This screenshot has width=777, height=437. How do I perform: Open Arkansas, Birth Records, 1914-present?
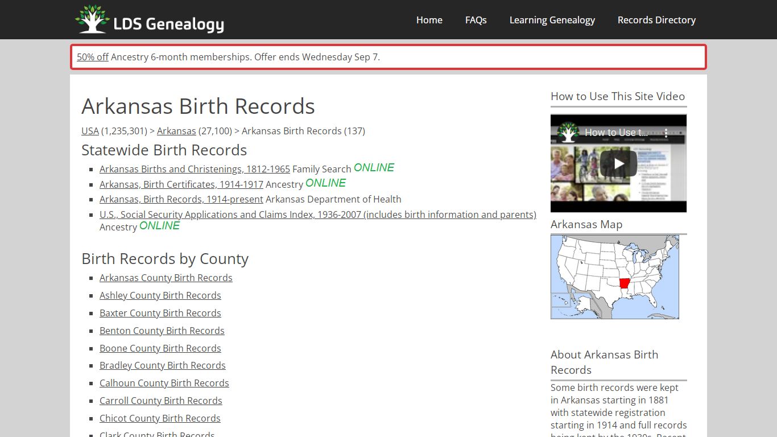[x=181, y=199]
